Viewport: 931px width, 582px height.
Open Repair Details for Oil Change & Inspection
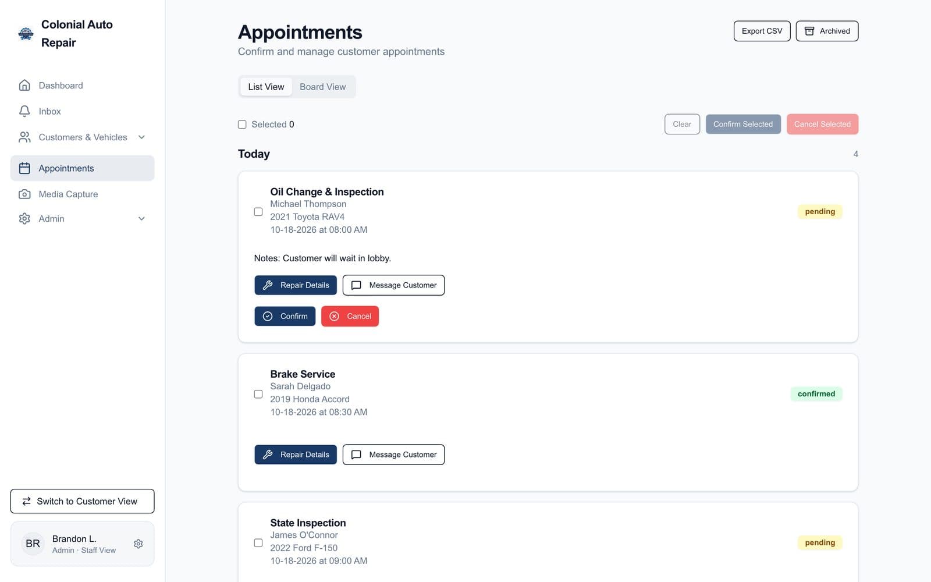296,285
